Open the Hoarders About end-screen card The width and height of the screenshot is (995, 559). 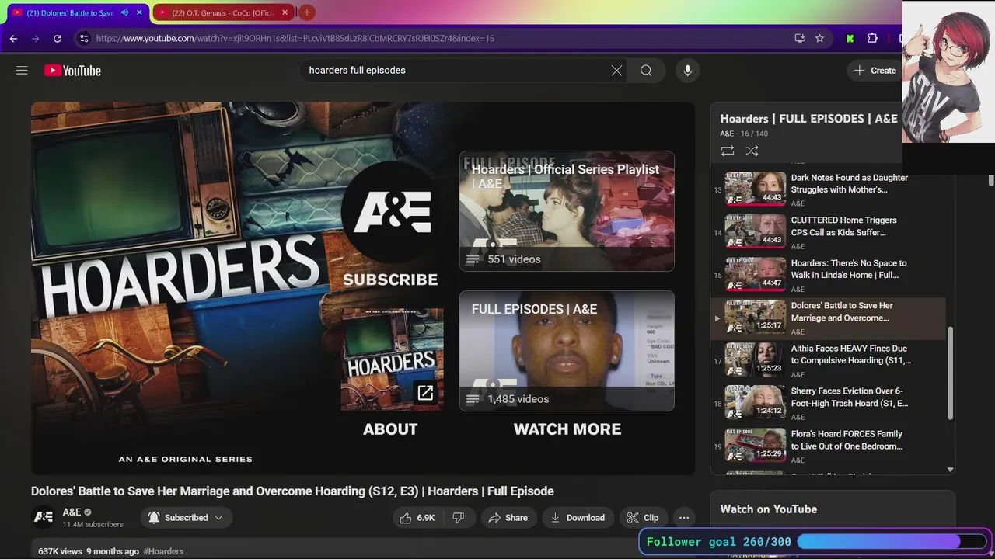point(392,359)
